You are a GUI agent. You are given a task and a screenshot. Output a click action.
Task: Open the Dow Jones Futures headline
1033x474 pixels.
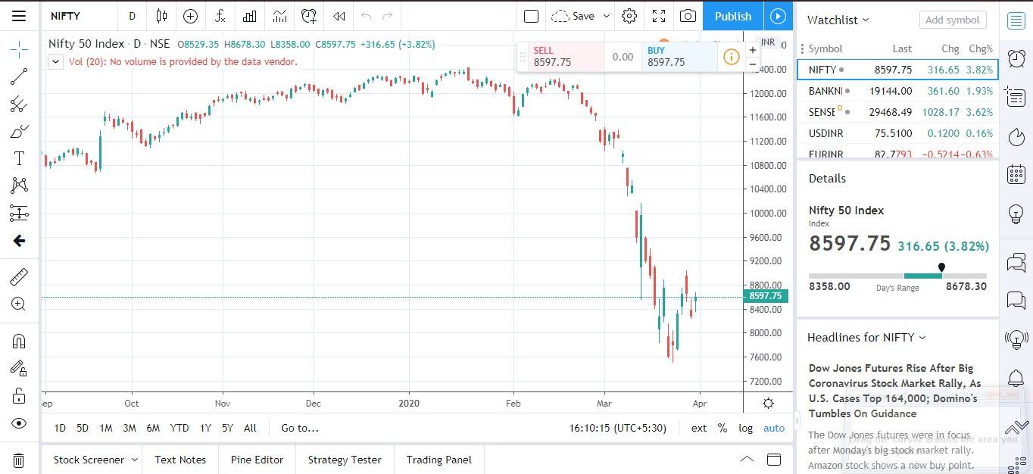(x=895, y=391)
